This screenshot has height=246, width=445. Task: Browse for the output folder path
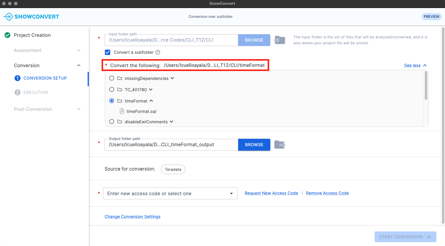coord(254,145)
